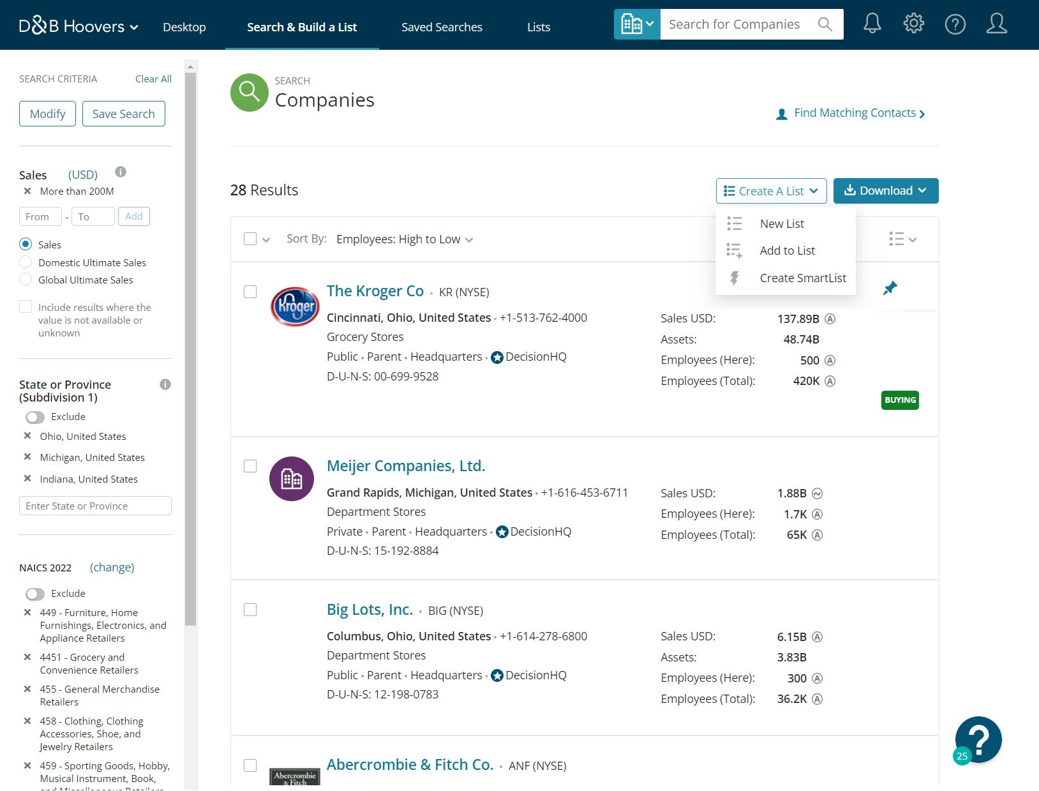The image size is (1039, 791).
Task: Click the State or Province info icon
Action: [165, 384]
